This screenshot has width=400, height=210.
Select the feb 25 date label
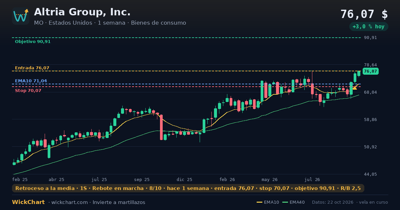pos(20,180)
